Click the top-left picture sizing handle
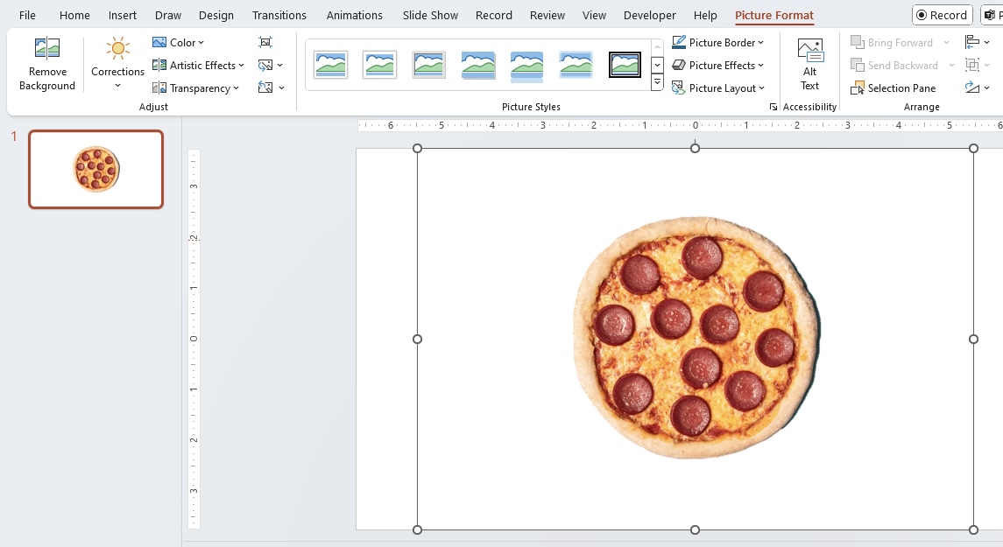This screenshot has height=547, width=1003. pyautogui.click(x=418, y=148)
